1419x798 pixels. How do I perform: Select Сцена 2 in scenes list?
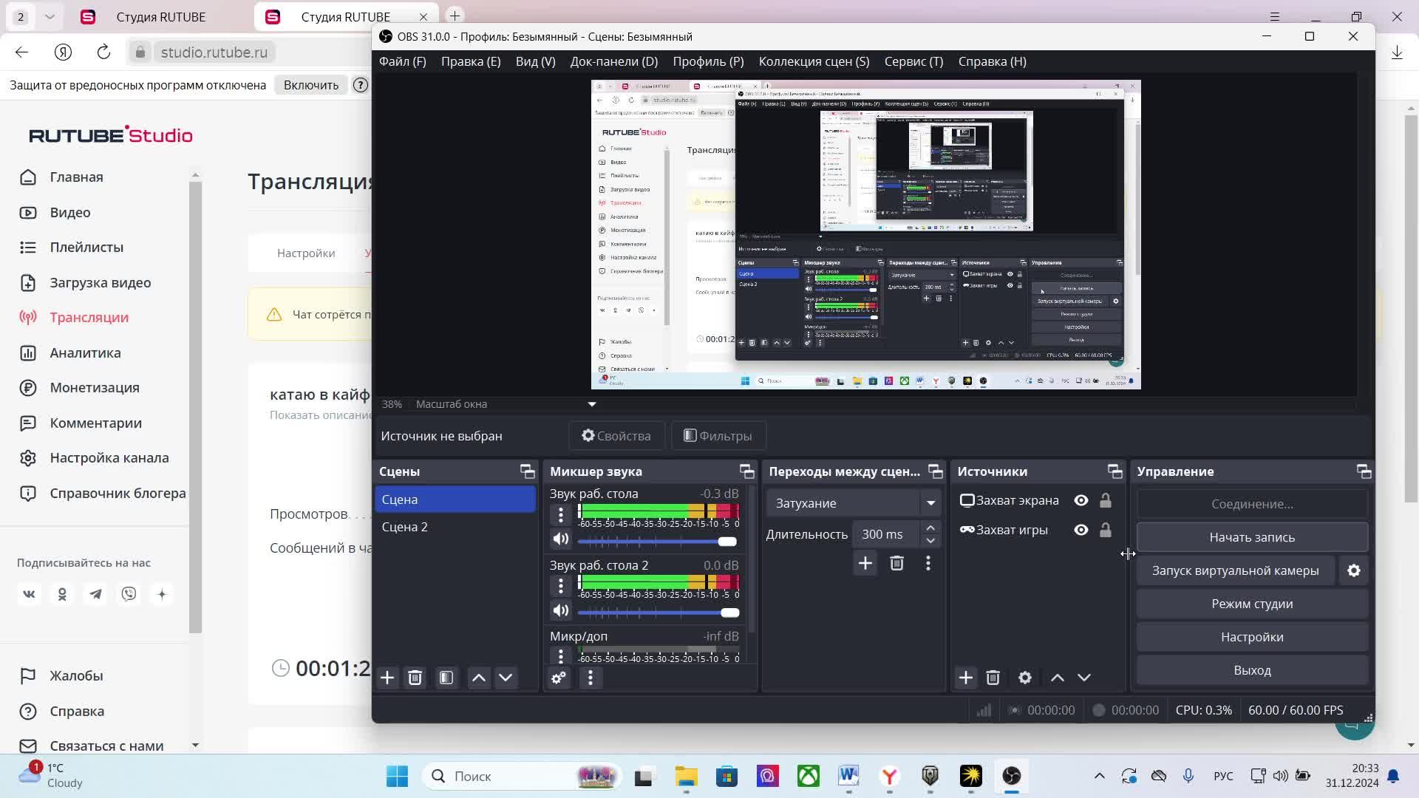405,527
